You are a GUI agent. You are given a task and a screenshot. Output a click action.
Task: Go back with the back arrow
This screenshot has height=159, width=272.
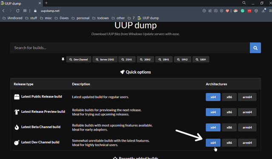(3, 11)
